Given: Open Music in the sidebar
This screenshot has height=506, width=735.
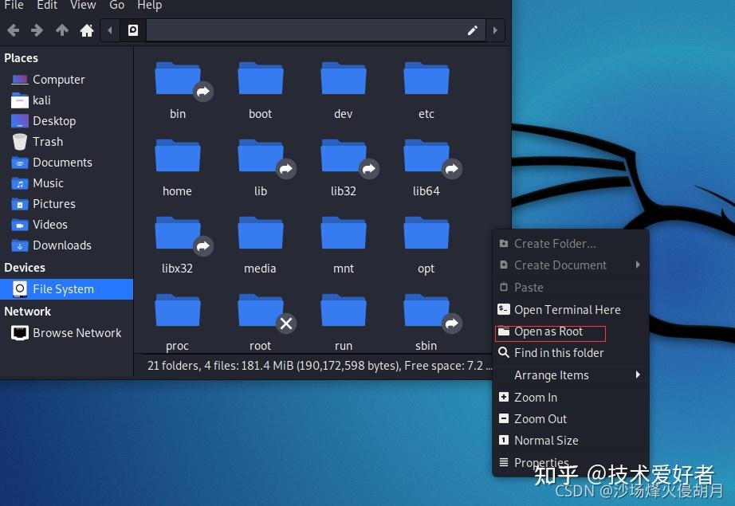Looking at the screenshot, I should click(66, 183).
